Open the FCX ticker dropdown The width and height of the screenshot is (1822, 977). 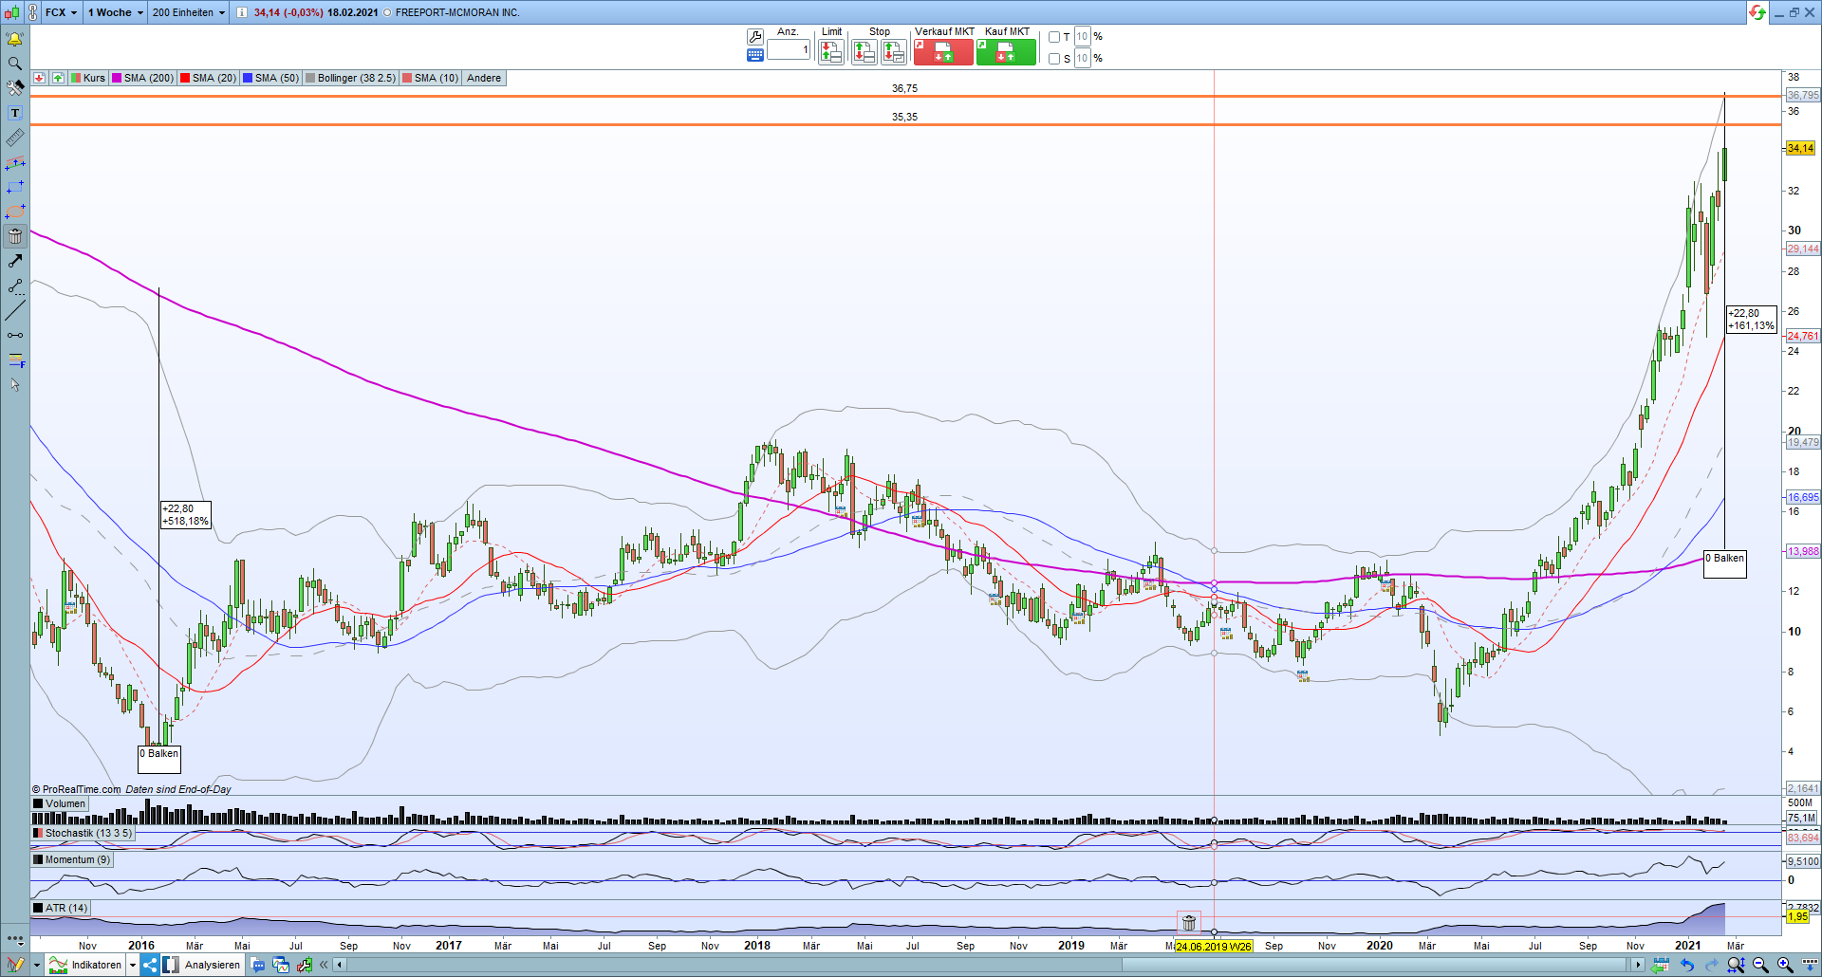pos(62,12)
